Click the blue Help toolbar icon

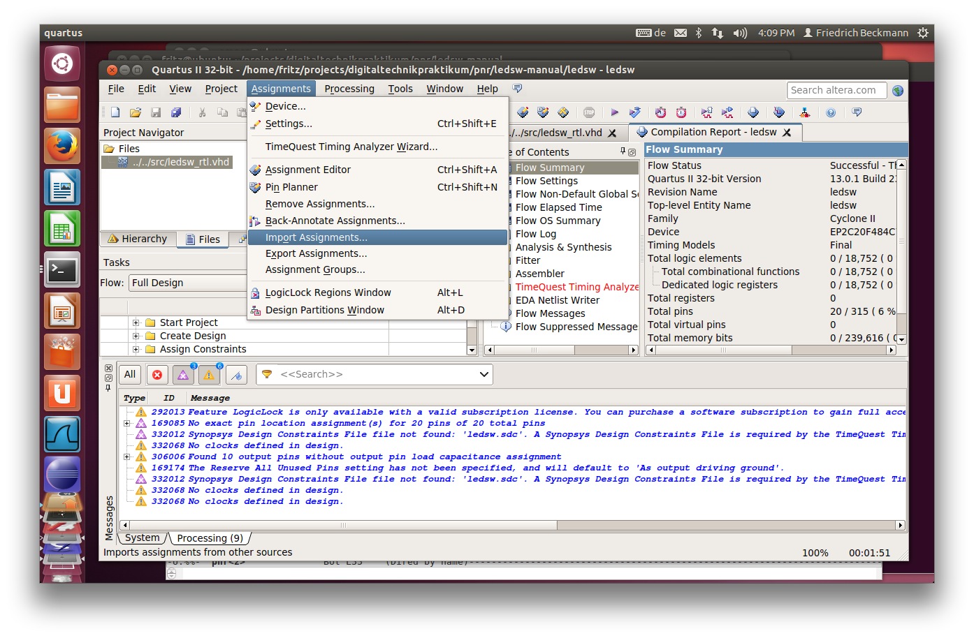click(x=831, y=112)
